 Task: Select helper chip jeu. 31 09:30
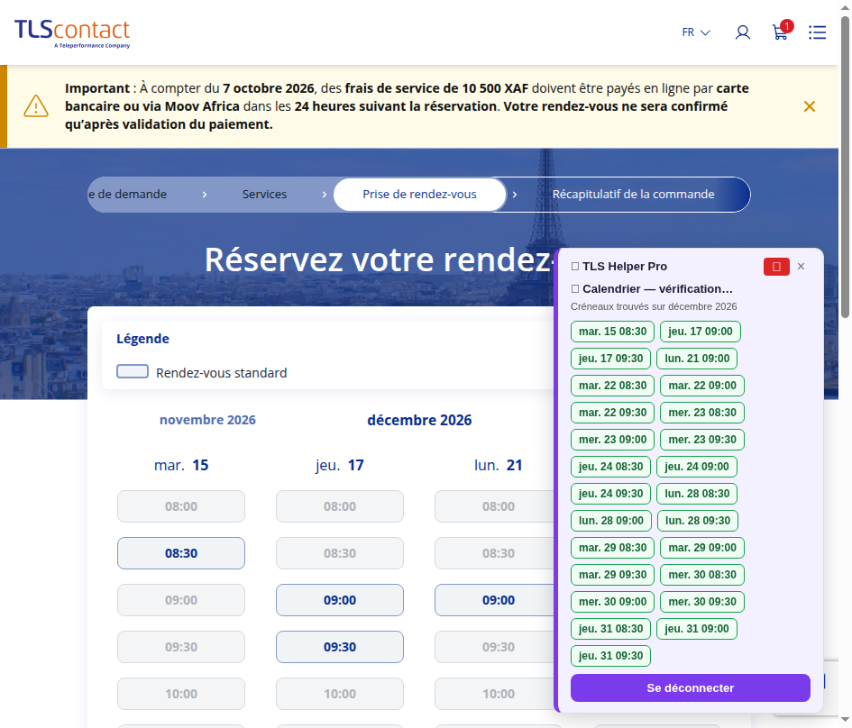pos(610,656)
